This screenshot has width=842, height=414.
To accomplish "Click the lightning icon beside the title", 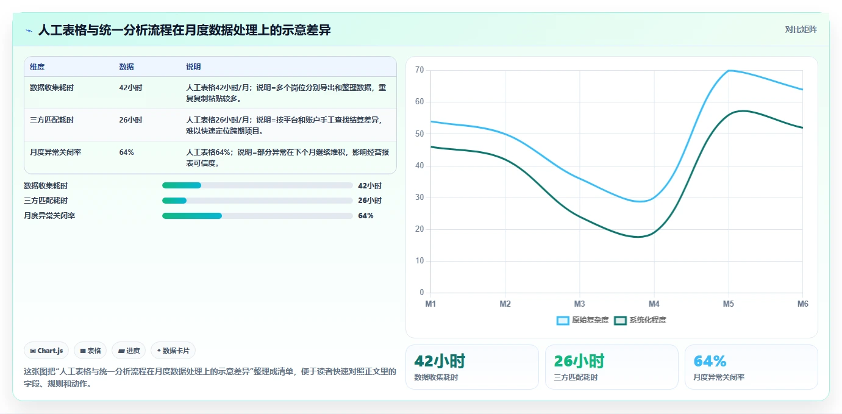I will coord(29,30).
